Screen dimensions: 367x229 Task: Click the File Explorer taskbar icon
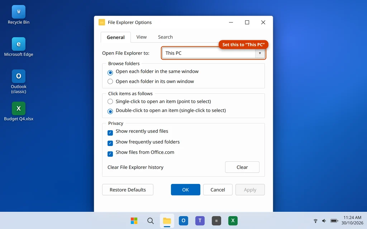167,220
